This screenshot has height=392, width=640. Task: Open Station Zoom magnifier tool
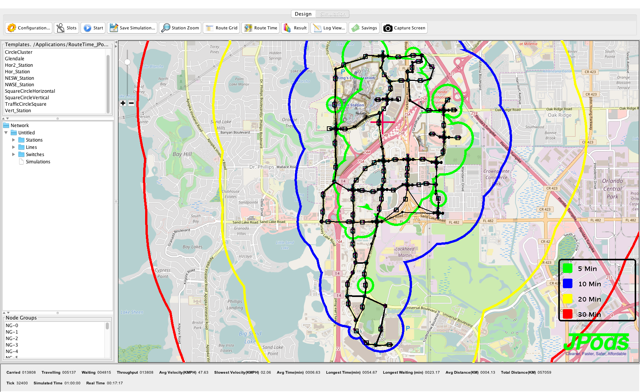(166, 28)
